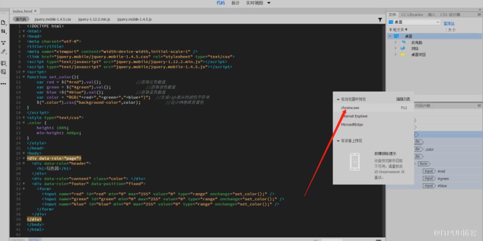Collapse set_color function at line 11

click(24, 77)
